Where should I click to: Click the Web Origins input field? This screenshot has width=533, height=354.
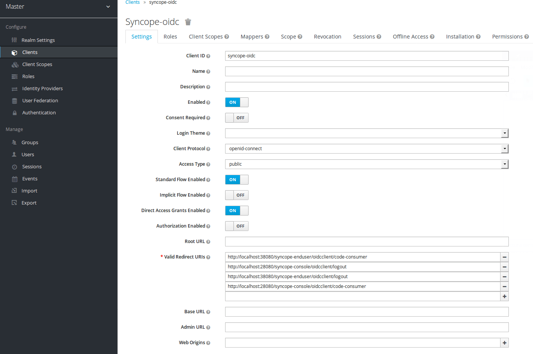pyautogui.click(x=363, y=343)
